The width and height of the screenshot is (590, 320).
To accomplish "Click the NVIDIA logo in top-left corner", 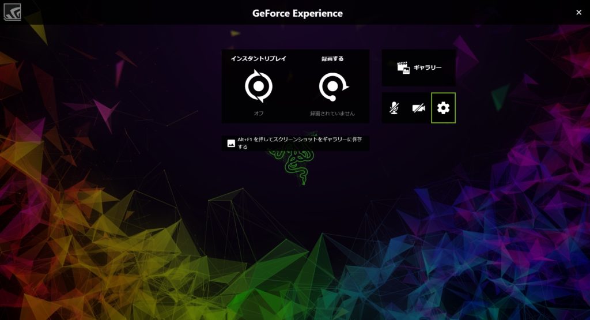I will (12, 12).
